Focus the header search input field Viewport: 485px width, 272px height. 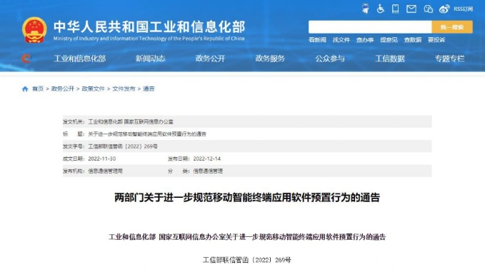pyautogui.click(x=370, y=27)
